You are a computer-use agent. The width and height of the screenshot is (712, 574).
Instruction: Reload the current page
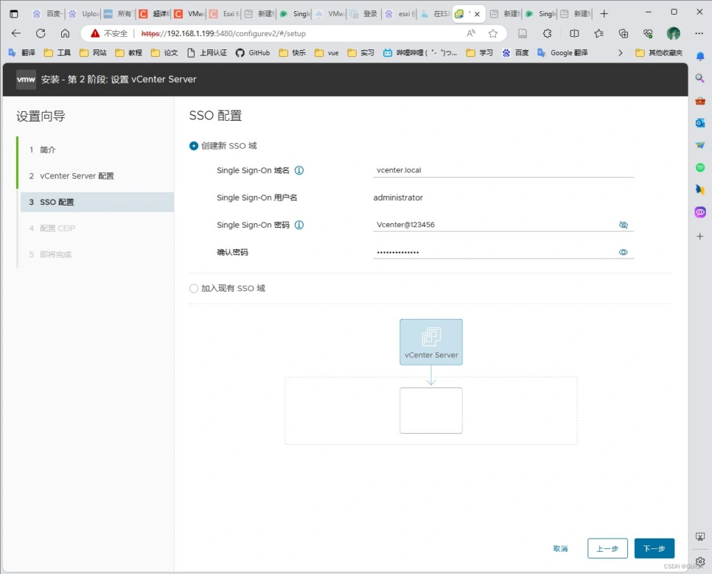click(x=40, y=33)
